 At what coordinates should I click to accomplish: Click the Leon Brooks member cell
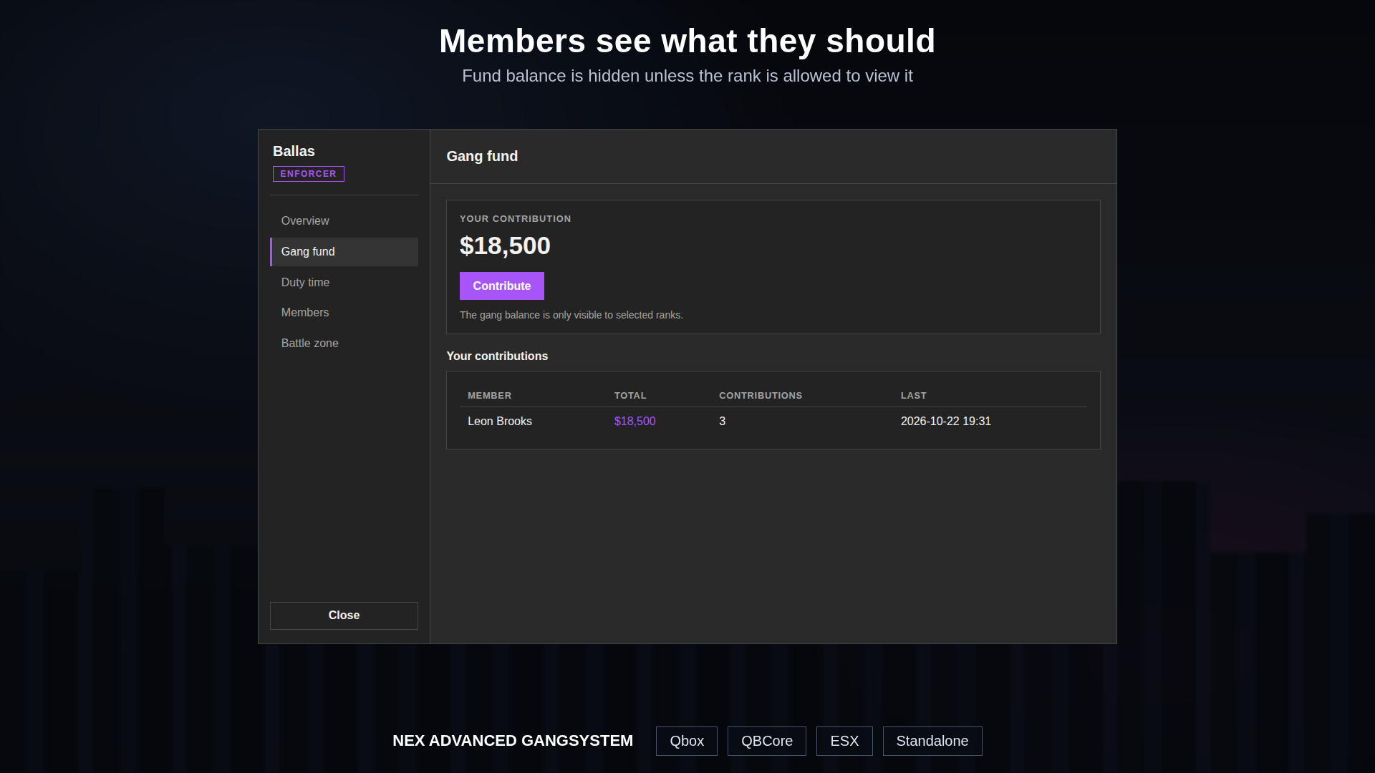500,422
